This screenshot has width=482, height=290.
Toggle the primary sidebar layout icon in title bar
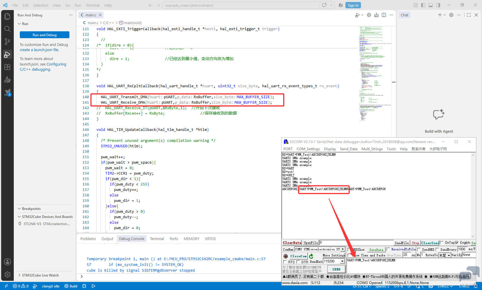point(423,5)
